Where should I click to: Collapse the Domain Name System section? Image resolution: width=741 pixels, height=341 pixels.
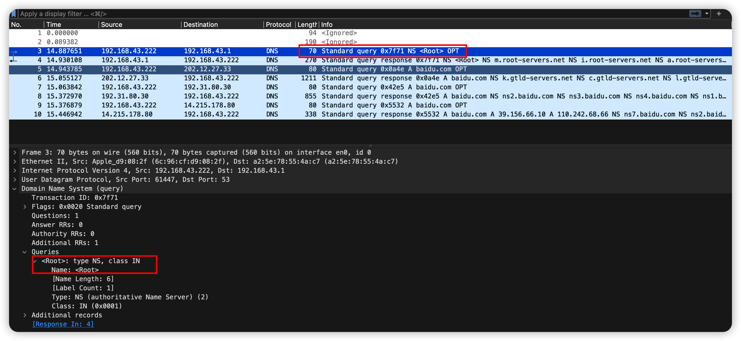click(15, 189)
